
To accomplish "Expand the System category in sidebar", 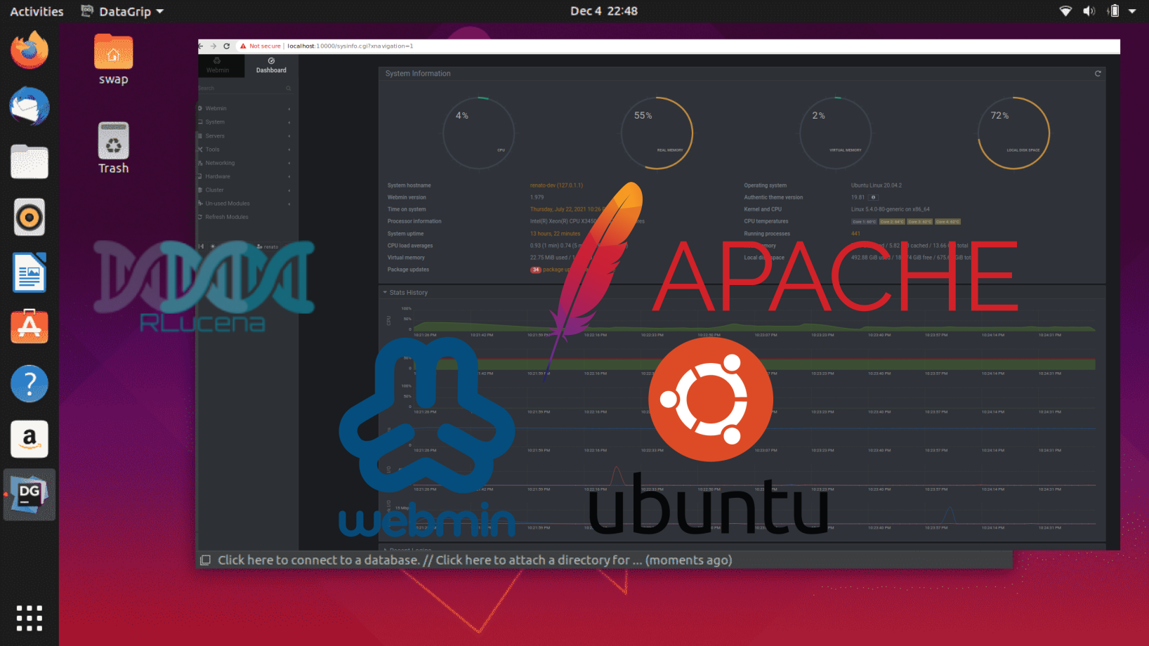I will [x=244, y=122].
